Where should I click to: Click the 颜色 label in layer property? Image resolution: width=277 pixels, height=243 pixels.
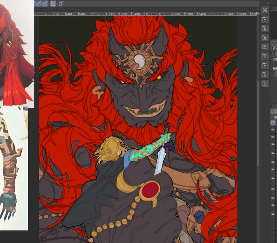click(275, 69)
